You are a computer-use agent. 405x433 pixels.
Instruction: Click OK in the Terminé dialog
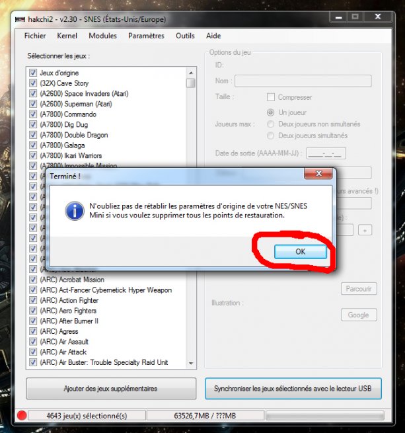301,252
